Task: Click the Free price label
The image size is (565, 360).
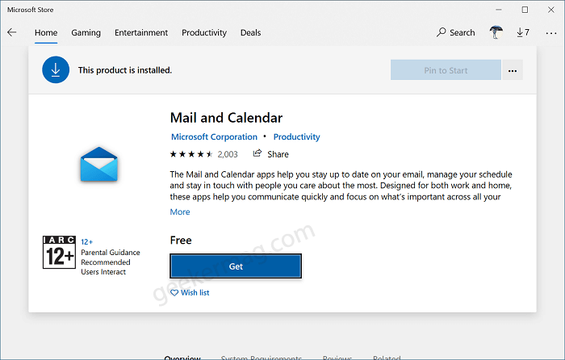Action: click(x=181, y=241)
